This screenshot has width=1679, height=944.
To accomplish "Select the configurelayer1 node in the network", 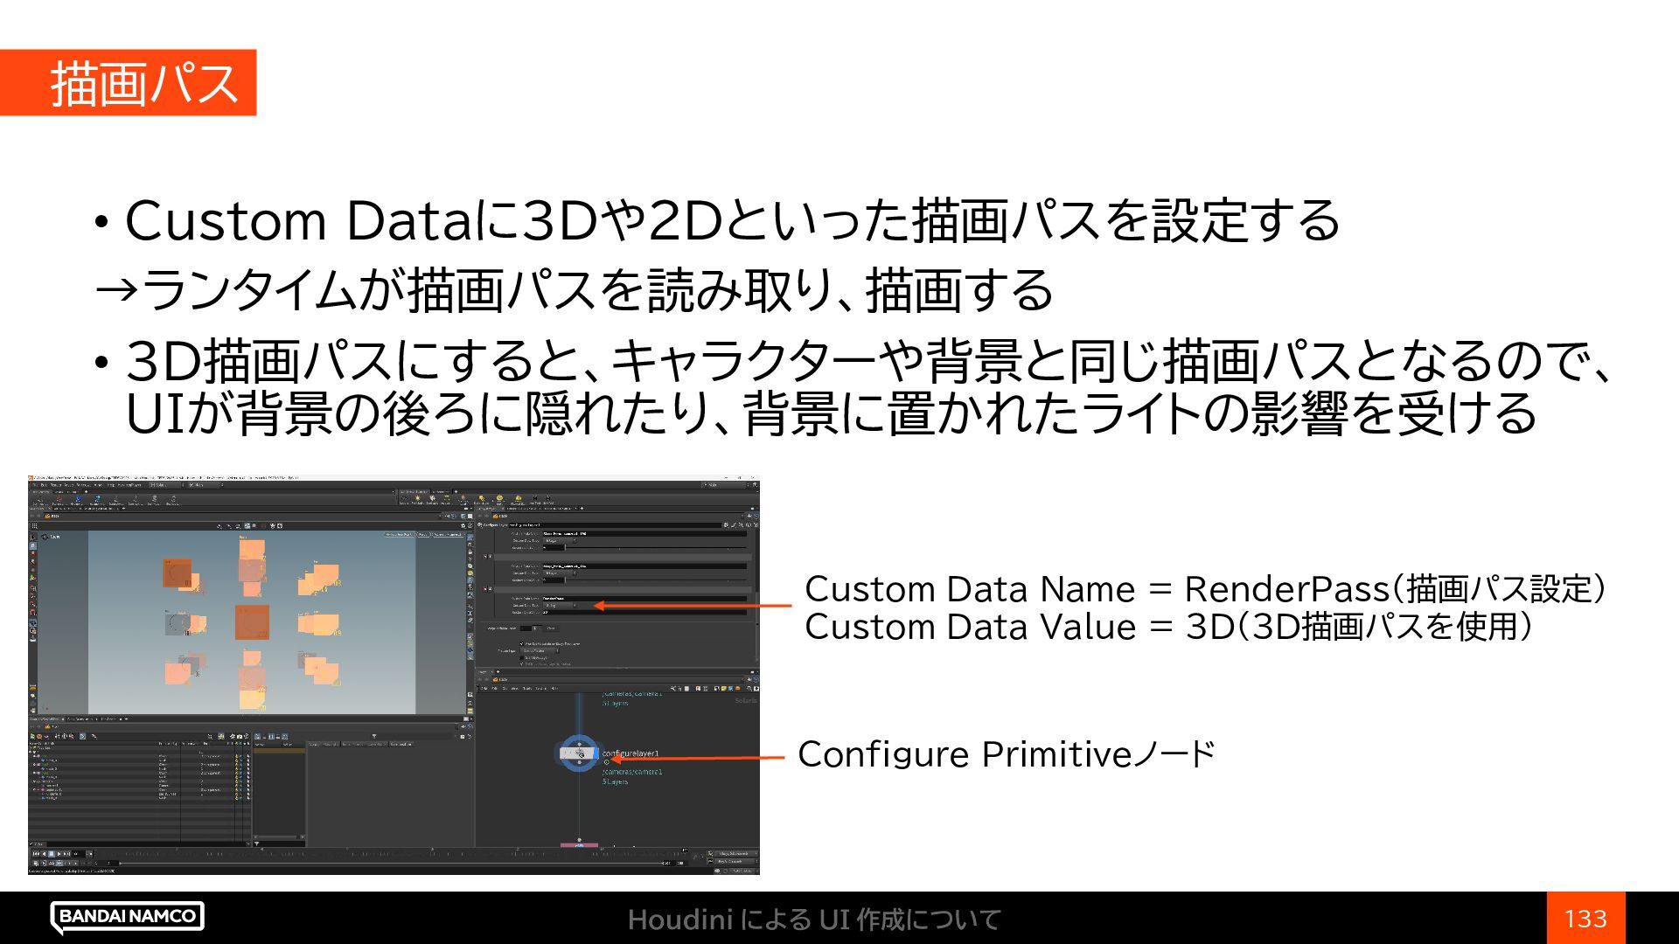I will click(575, 753).
